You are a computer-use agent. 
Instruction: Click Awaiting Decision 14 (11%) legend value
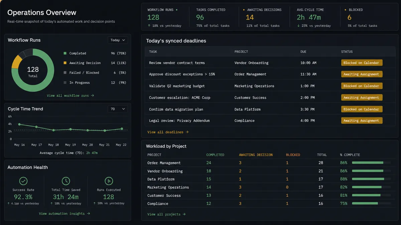(x=118, y=63)
